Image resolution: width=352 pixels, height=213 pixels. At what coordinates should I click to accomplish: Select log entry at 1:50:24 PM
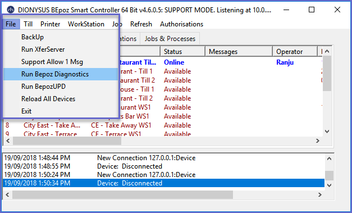coord(163,175)
